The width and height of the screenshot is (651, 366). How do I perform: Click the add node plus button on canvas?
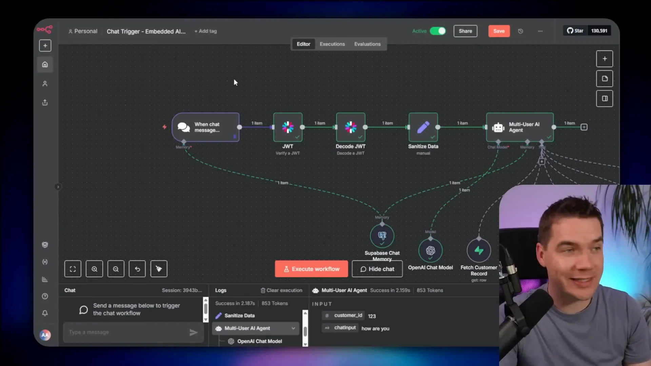(x=605, y=59)
